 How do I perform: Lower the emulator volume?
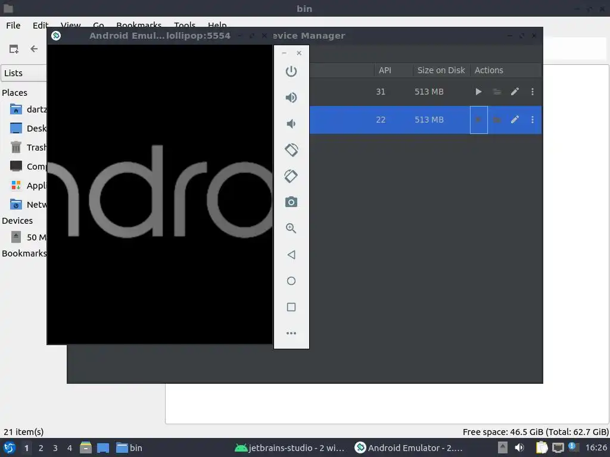[291, 124]
